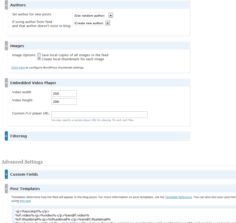Collapse the Authors section toggle
The image size is (236, 223).
pos(6,5)
